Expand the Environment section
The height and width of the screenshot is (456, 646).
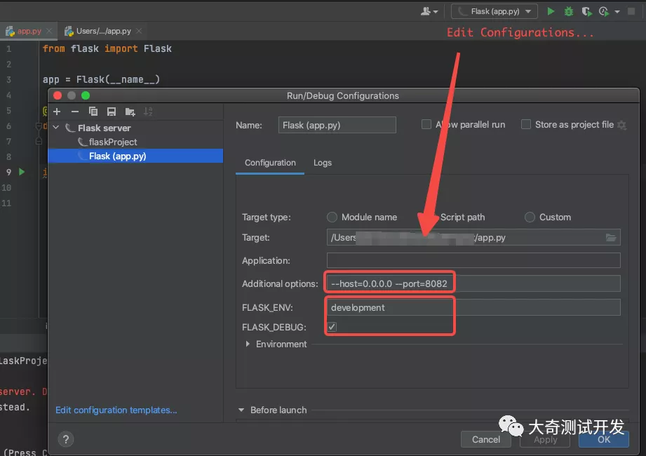click(x=248, y=344)
